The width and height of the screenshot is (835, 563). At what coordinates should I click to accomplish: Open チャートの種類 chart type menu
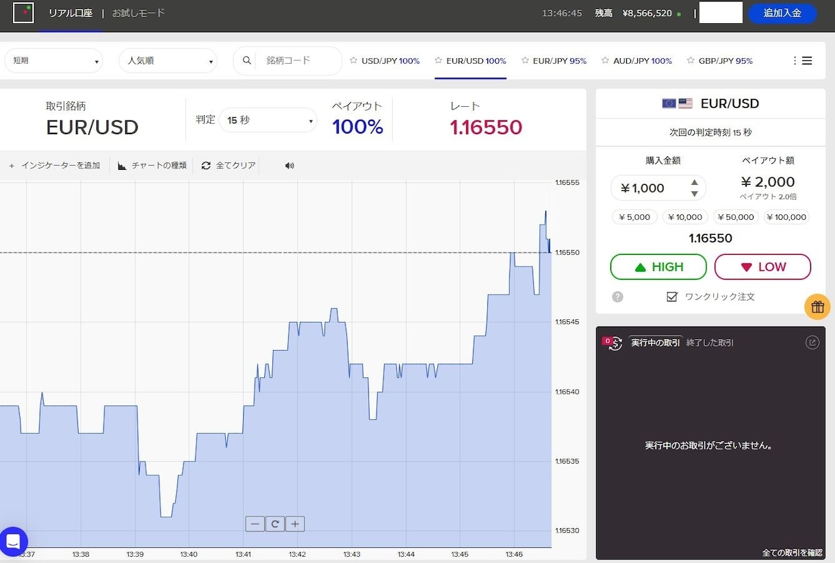pos(152,165)
